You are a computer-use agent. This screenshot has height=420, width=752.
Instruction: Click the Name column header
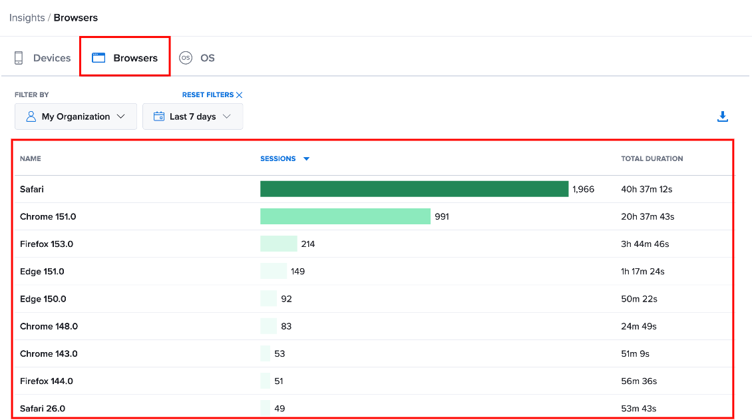click(30, 158)
